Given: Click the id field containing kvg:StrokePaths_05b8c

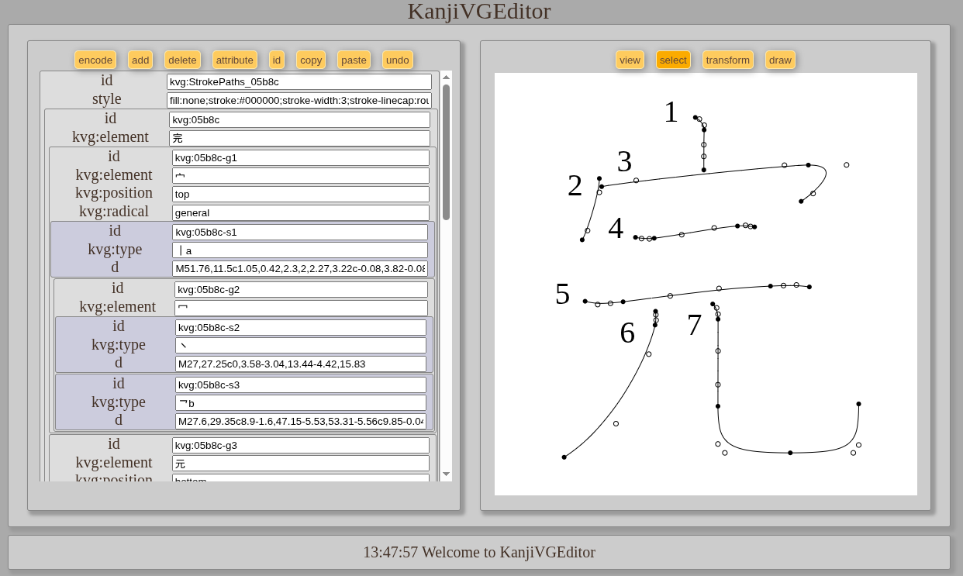Looking at the screenshot, I should 299,81.
